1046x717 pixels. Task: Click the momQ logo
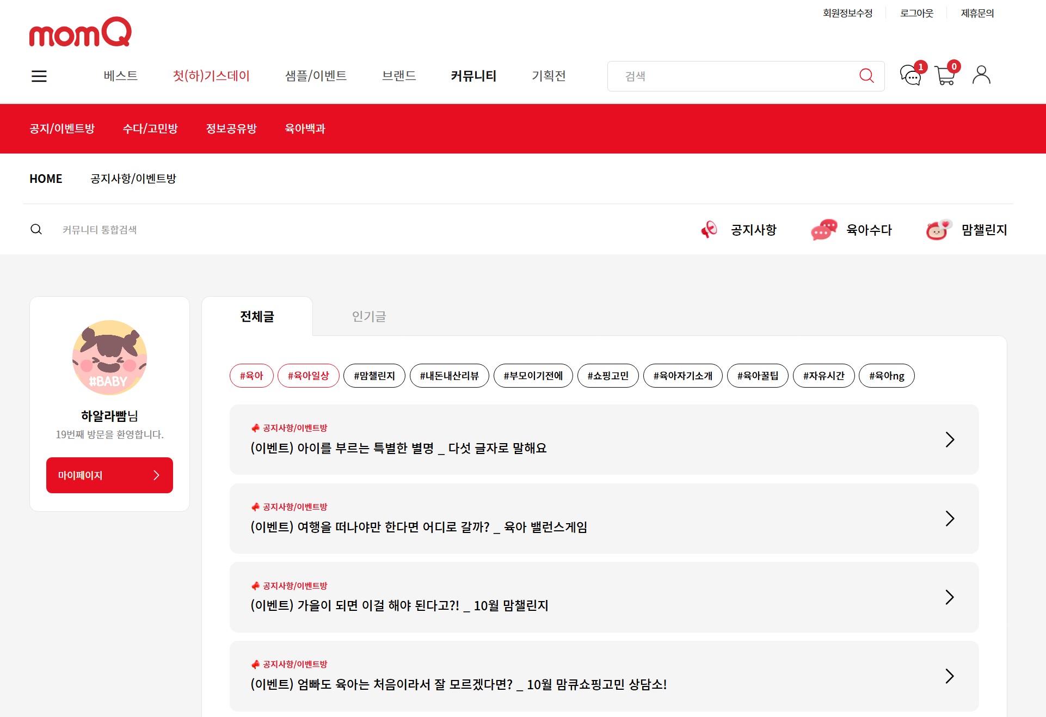tap(80, 33)
